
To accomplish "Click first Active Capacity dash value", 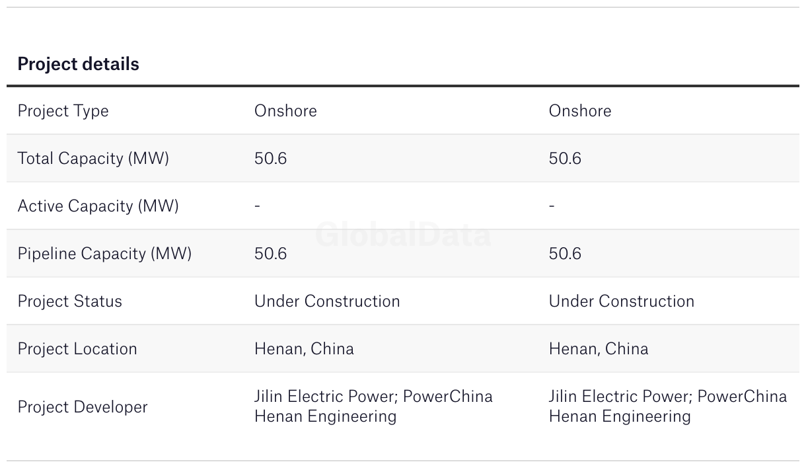I will point(257,206).
